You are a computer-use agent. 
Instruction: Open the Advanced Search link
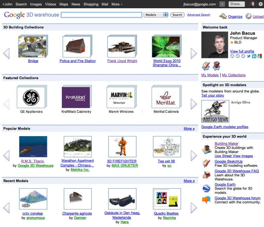(x=199, y=15)
